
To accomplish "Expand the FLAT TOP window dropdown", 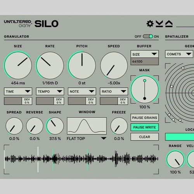I will point(87,139).
